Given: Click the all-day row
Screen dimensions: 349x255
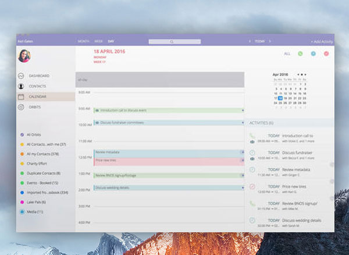Looking at the screenshot, I should (x=160, y=80).
